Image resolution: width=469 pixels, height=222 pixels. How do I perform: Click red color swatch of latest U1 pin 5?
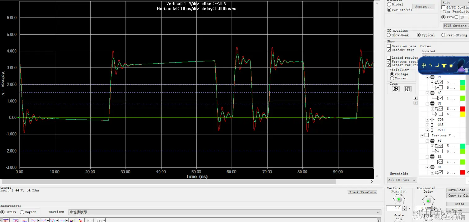pyautogui.click(x=462, y=109)
